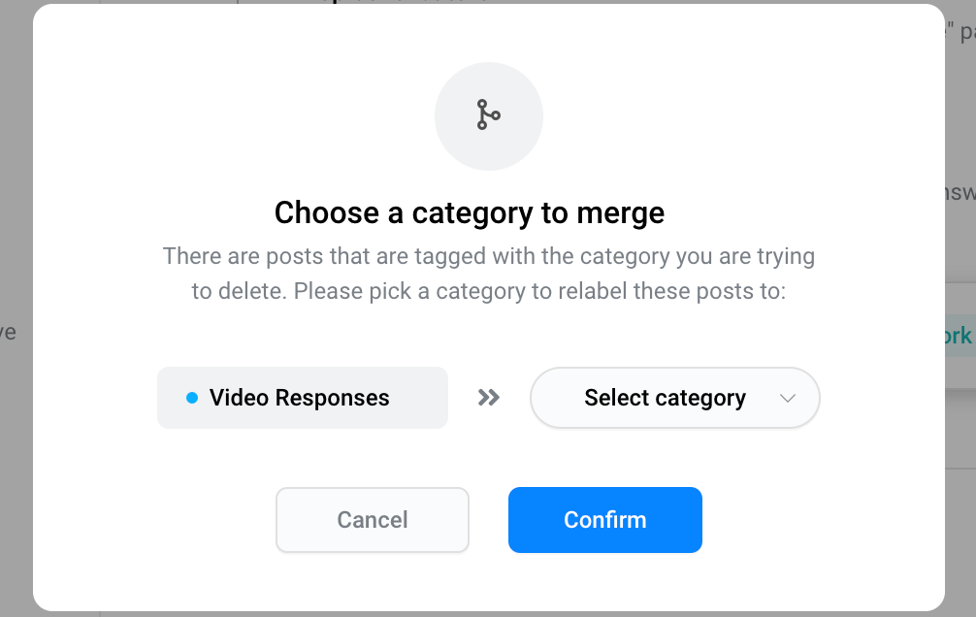Viewport: 976px width, 617px height.
Task: Open the Select category dropdown
Action: tap(674, 397)
